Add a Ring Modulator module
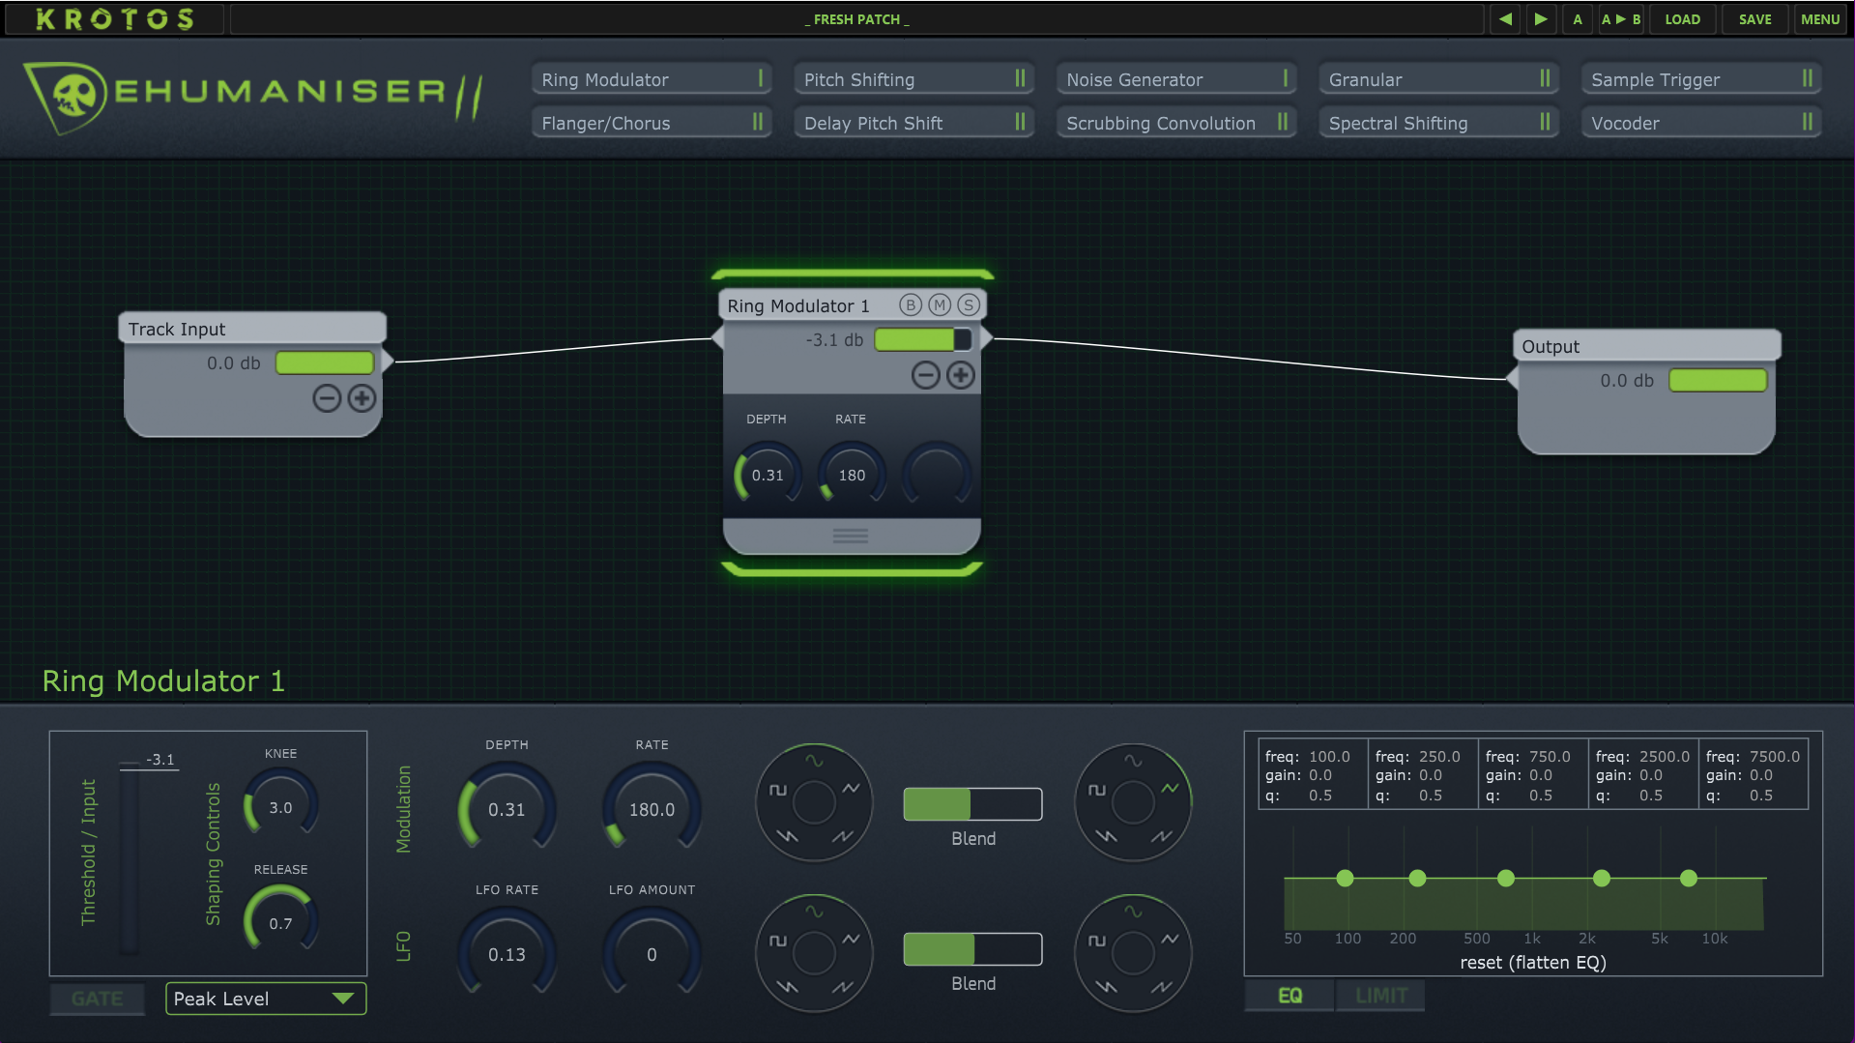 coord(652,79)
